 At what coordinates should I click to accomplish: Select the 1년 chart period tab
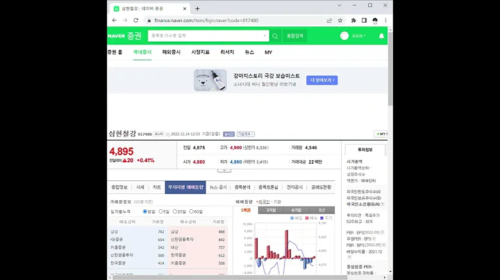(x=322, y=210)
